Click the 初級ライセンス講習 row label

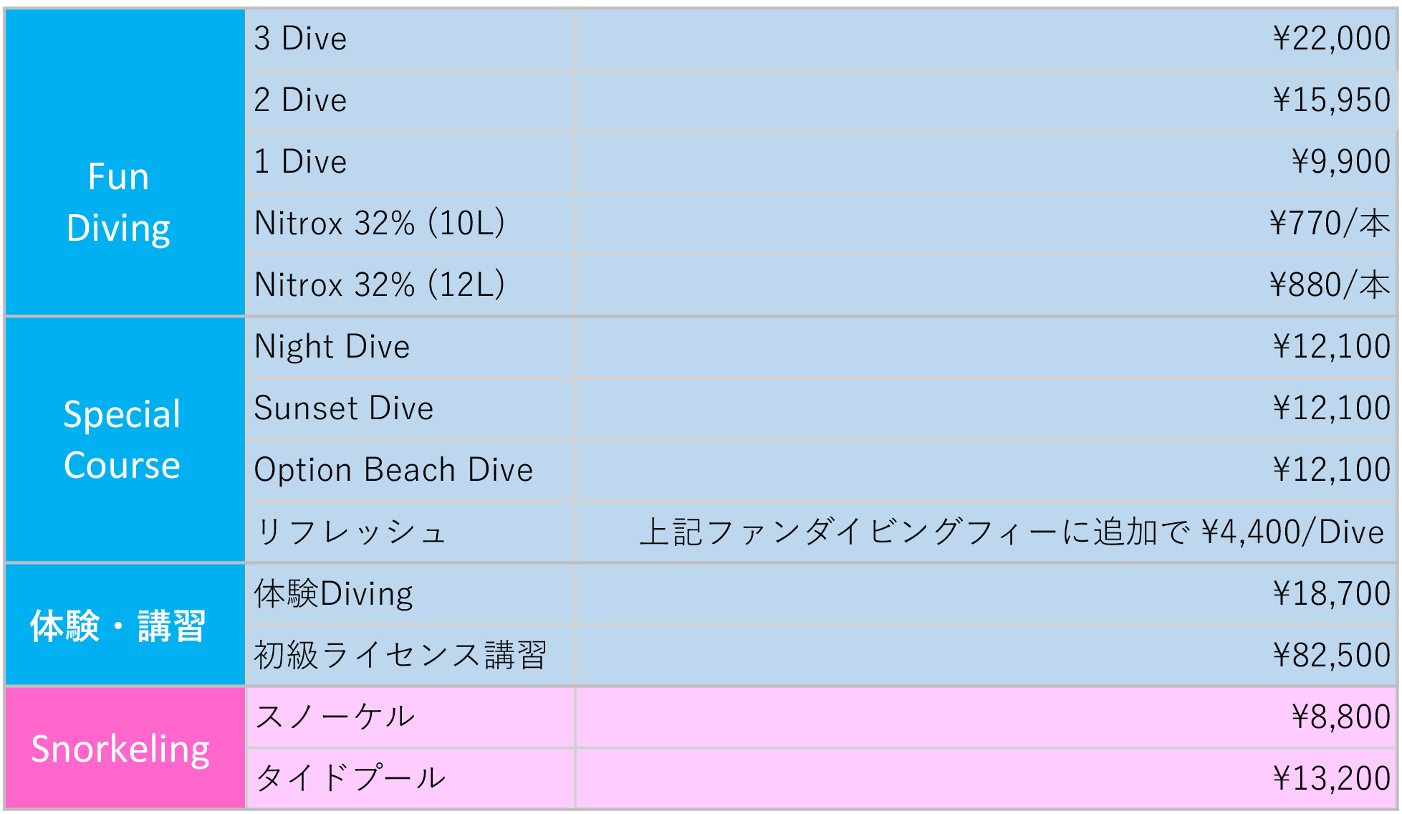(400, 656)
